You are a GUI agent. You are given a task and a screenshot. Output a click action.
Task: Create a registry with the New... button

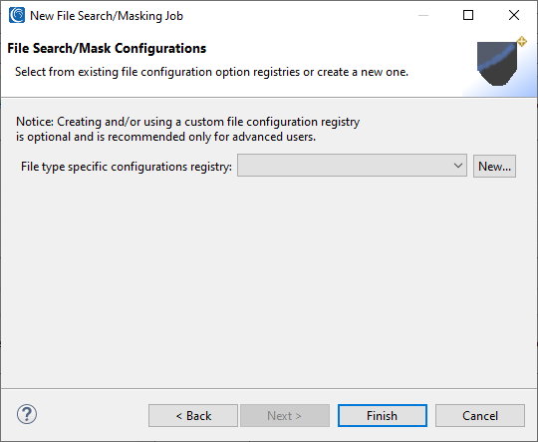coord(494,167)
